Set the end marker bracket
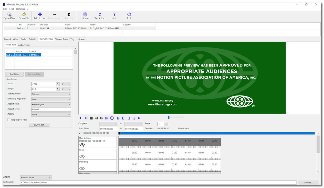Image resolution: width=324 pixels, height=188 pixels. point(129,118)
